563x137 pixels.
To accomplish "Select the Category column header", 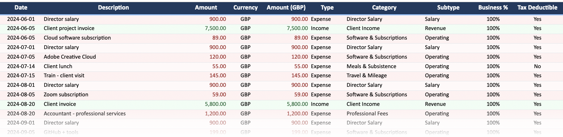I will click(384, 7).
